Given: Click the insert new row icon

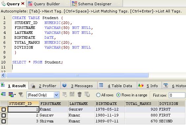Looking at the screenshot, I should point(65,94).
